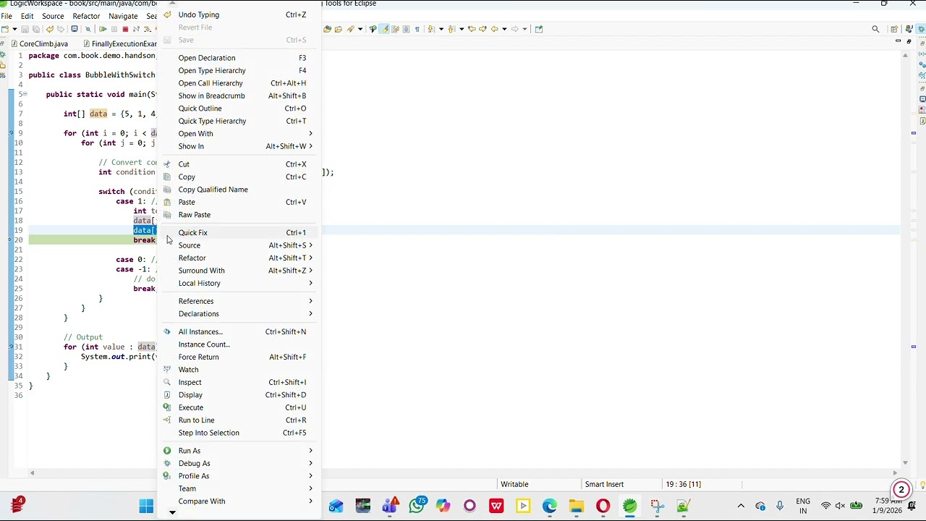Click the editor horizontal scrollbar
The image size is (926, 521).
tap(463, 473)
